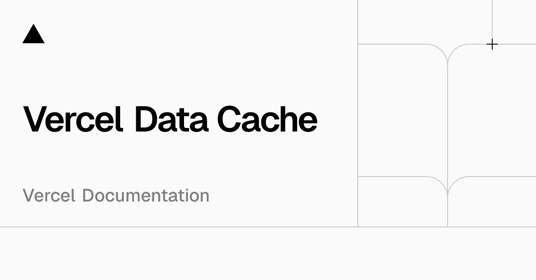Click the vertical stem between the two curved junctions

point(448,120)
